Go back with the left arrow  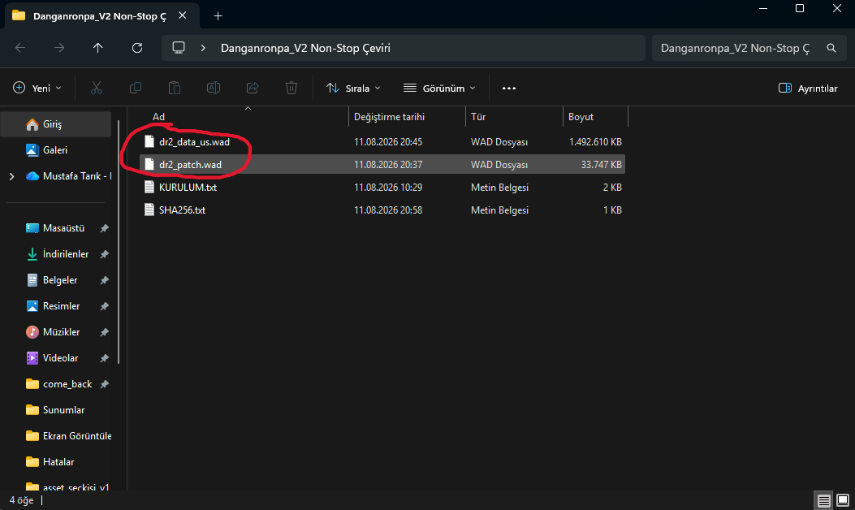click(x=20, y=48)
